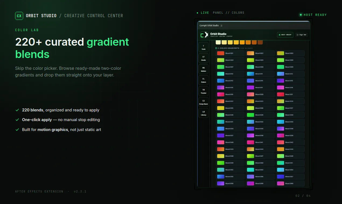Open the hamburger menu beside CompX Orbit Studio
This screenshot has width=342, height=204.
tap(221, 25)
